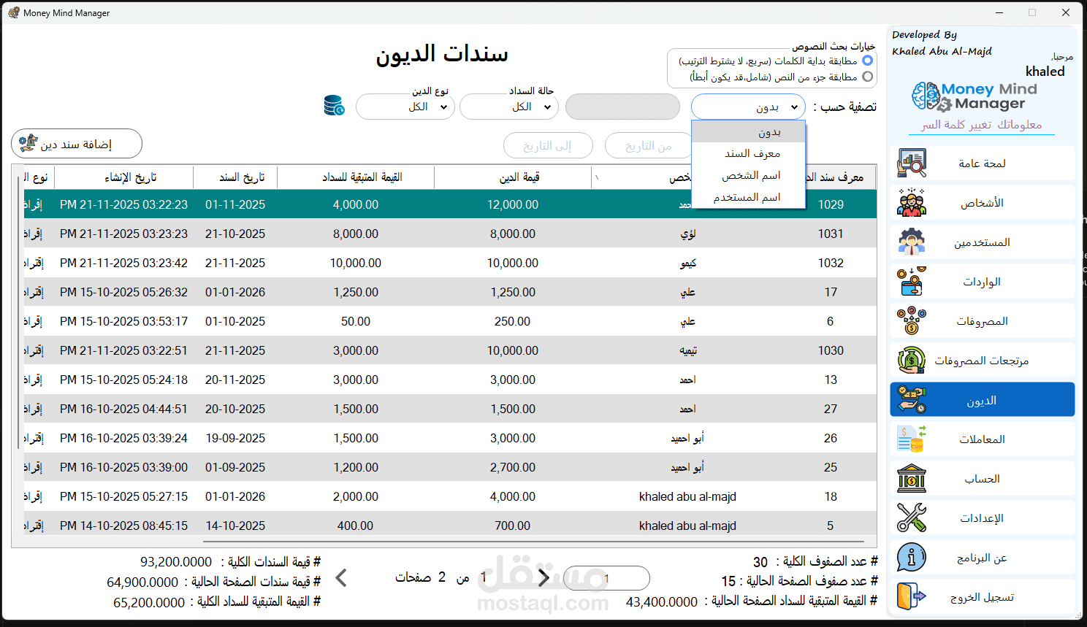Screen dimensions: 1087x627
Task: Go to previous page arrow
Action: click(341, 578)
